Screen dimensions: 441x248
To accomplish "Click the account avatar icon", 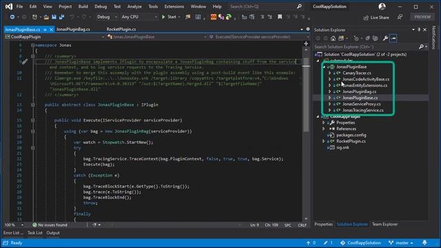I will [382, 6].
